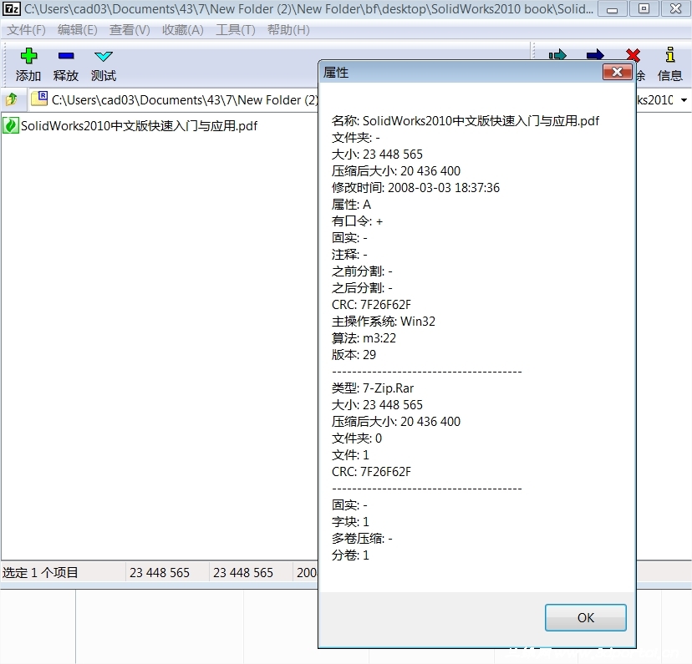
Task: Open the 收藏(A) menu
Action: click(x=183, y=30)
